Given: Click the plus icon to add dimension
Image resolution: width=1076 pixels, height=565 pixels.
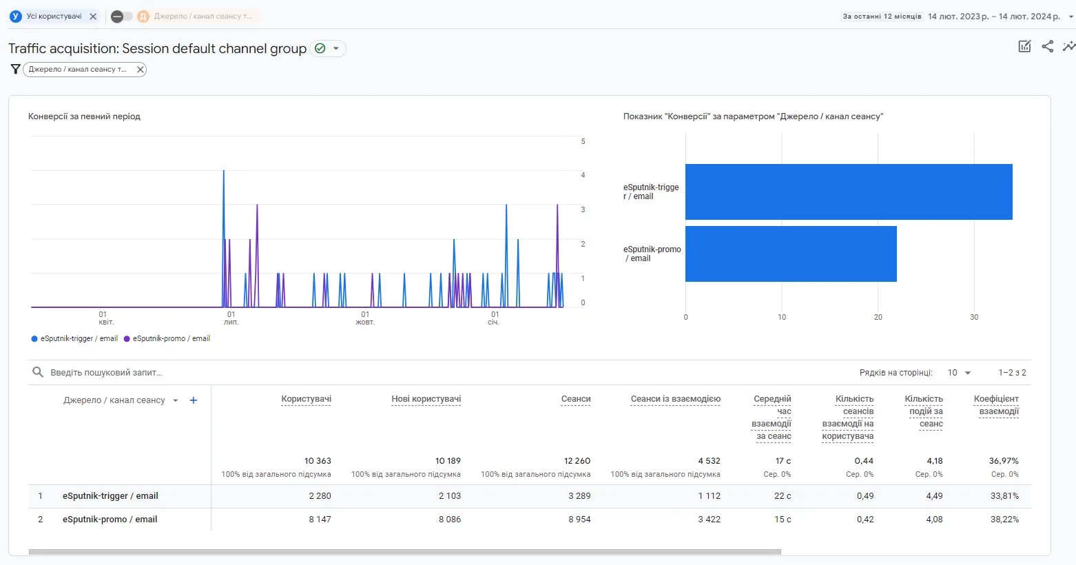Looking at the screenshot, I should coord(194,400).
